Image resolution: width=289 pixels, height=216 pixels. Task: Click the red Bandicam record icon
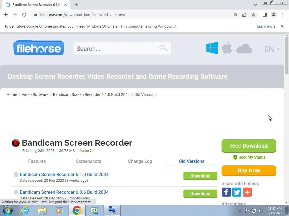pos(16,143)
